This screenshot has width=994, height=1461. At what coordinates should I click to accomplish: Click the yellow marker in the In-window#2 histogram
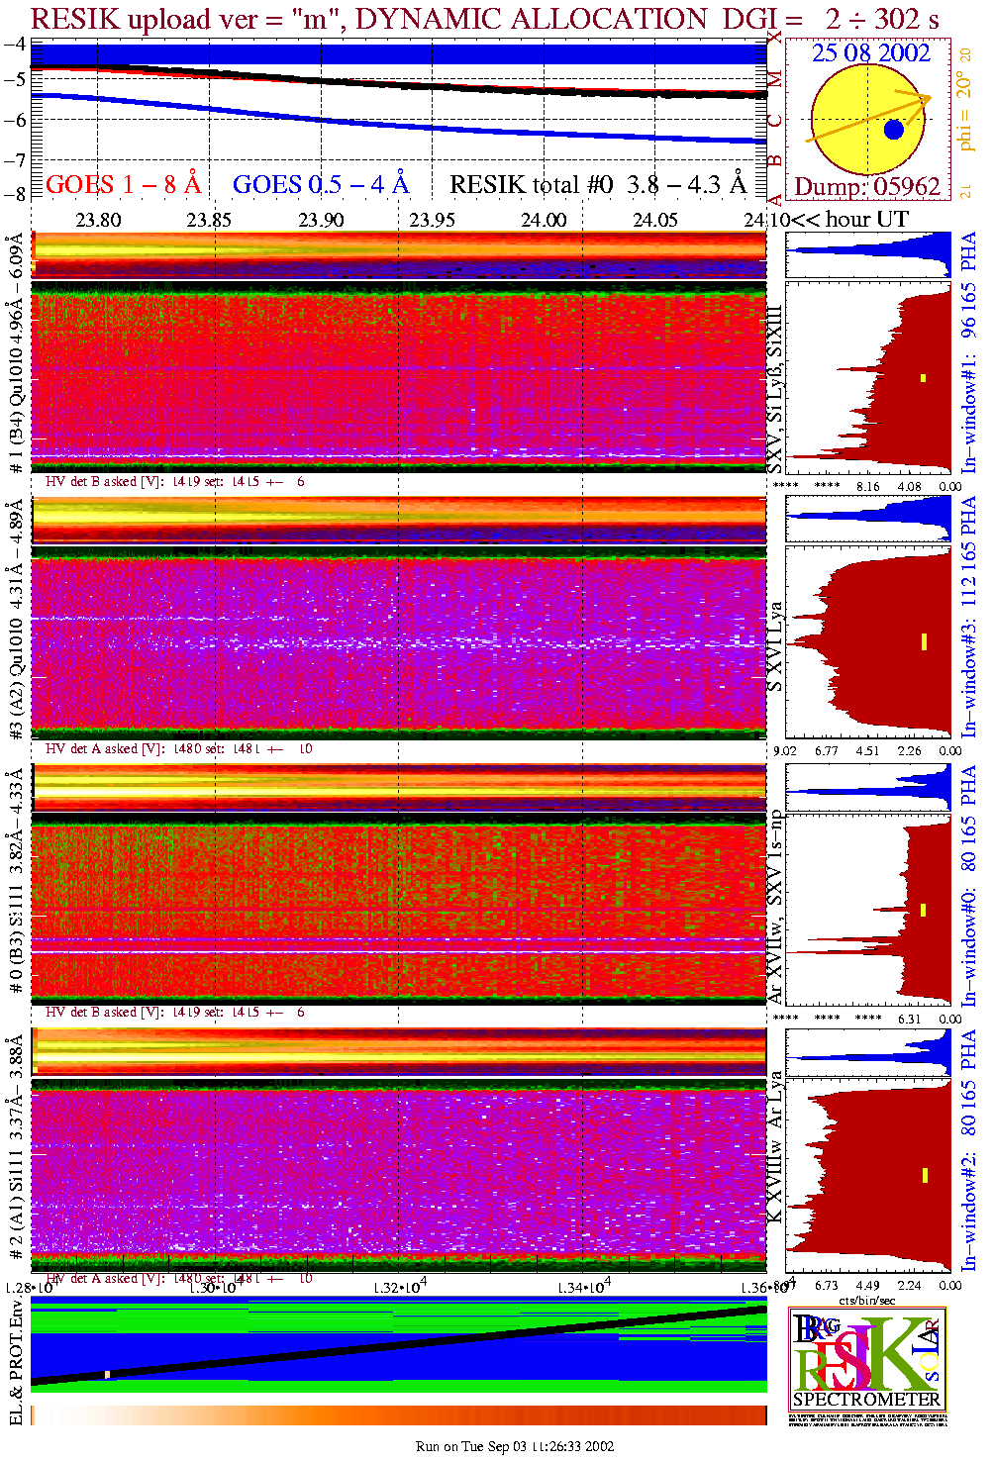[924, 1175]
